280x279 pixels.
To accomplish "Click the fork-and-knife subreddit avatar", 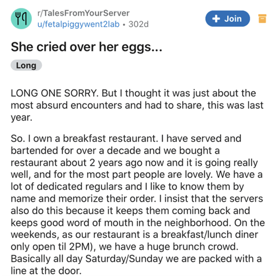I will (20, 19).
